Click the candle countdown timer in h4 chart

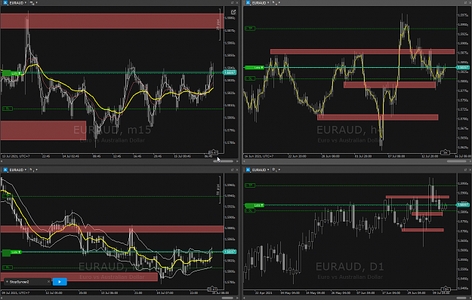tap(446, 152)
